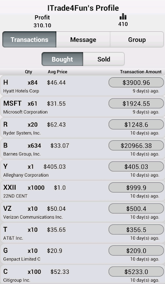Screen dimensions: 165x284
Task: Tap the $500.4 Verizon amount button
Action: (x=136, y=209)
